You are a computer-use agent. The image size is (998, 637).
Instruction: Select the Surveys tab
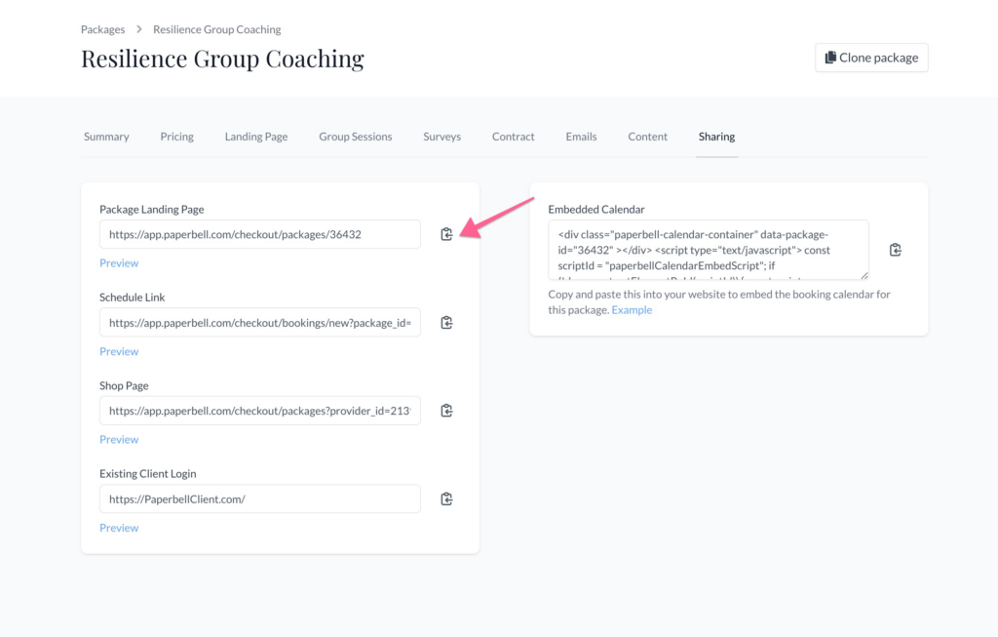pyautogui.click(x=441, y=137)
